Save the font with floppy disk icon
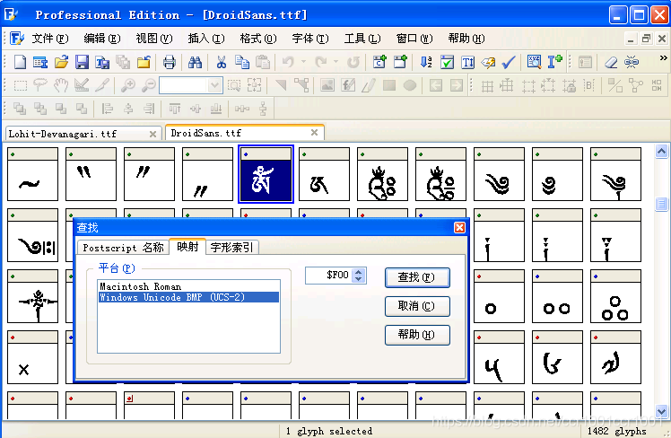The height and width of the screenshot is (438, 671). pyautogui.click(x=82, y=62)
